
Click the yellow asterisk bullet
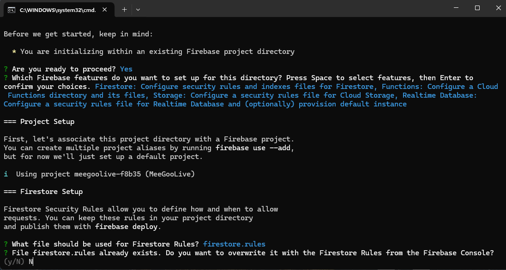(14, 52)
